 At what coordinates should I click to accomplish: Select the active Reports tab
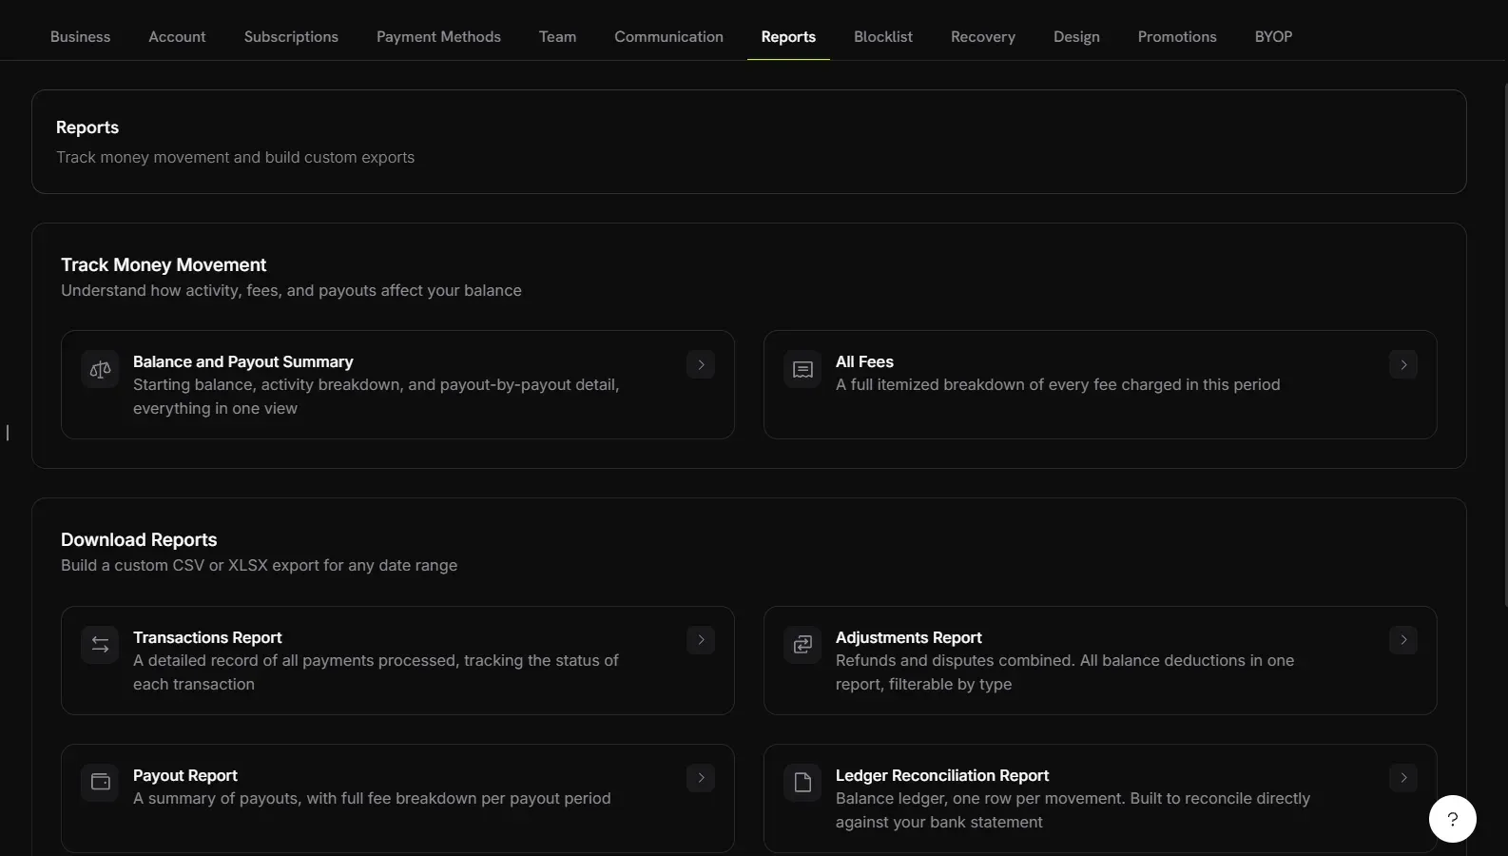tap(788, 36)
